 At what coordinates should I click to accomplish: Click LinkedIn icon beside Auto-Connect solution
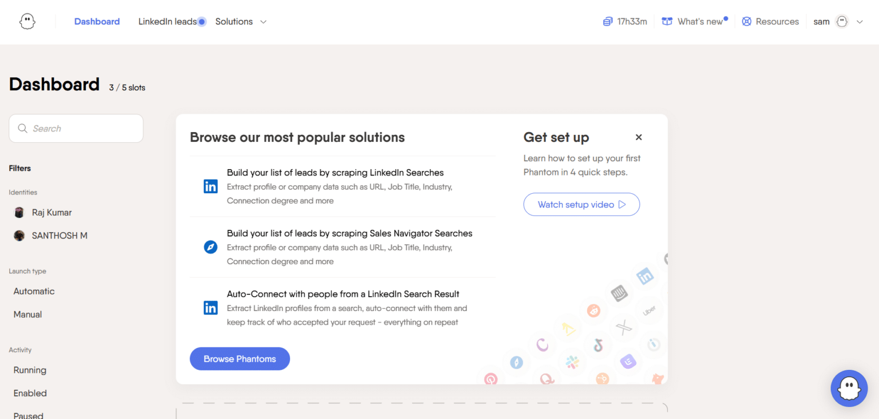tap(211, 308)
